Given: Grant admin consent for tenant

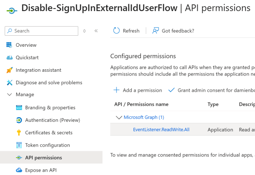Looking at the screenshot, I should pos(211,90).
